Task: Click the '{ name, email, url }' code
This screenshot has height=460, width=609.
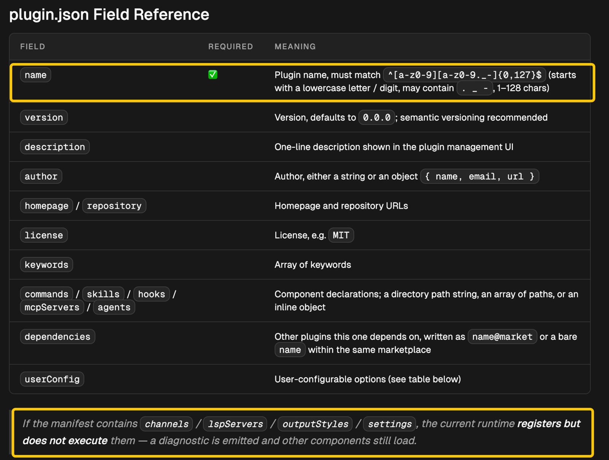Action: tap(480, 176)
